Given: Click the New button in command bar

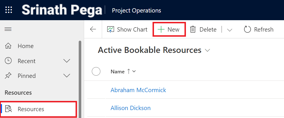Looking at the screenshot, I should (x=169, y=30).
